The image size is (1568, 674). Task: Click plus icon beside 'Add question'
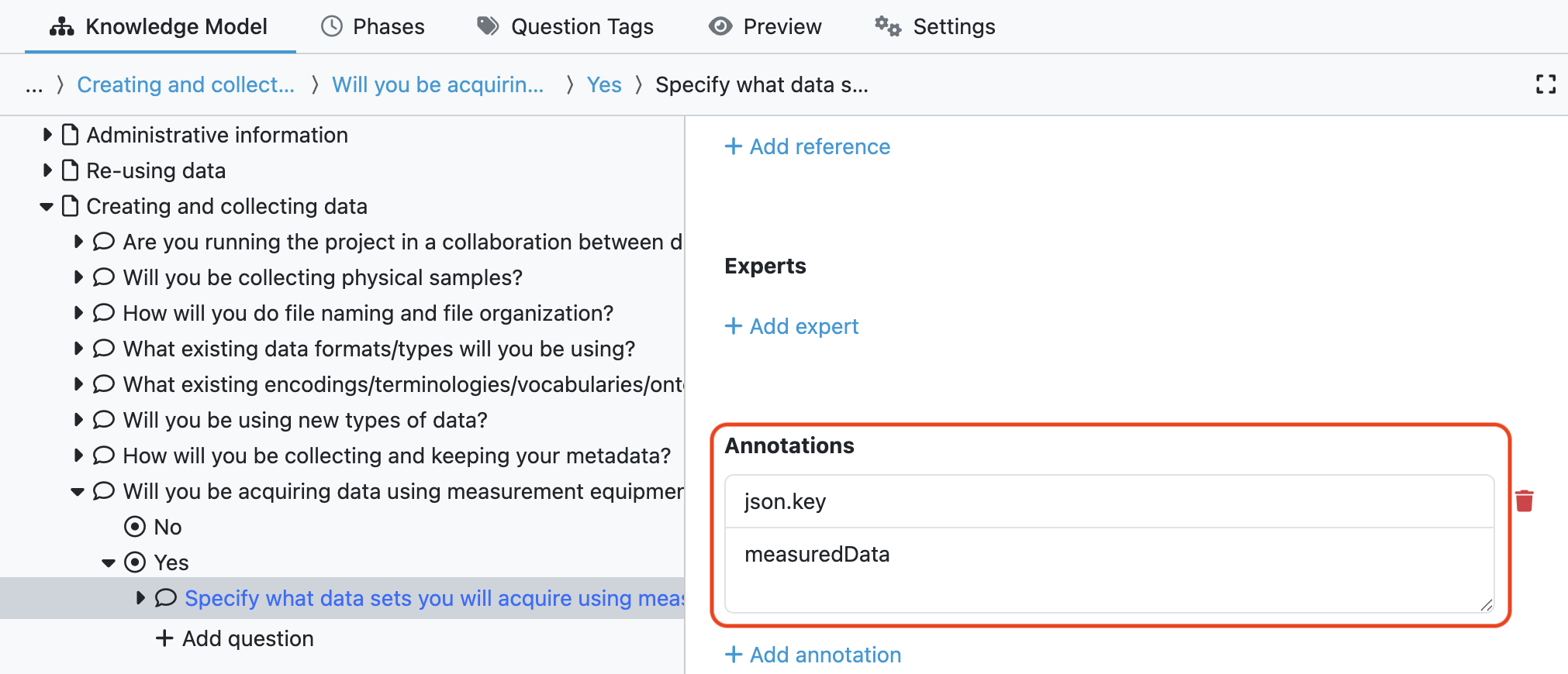tap(164, 638)
